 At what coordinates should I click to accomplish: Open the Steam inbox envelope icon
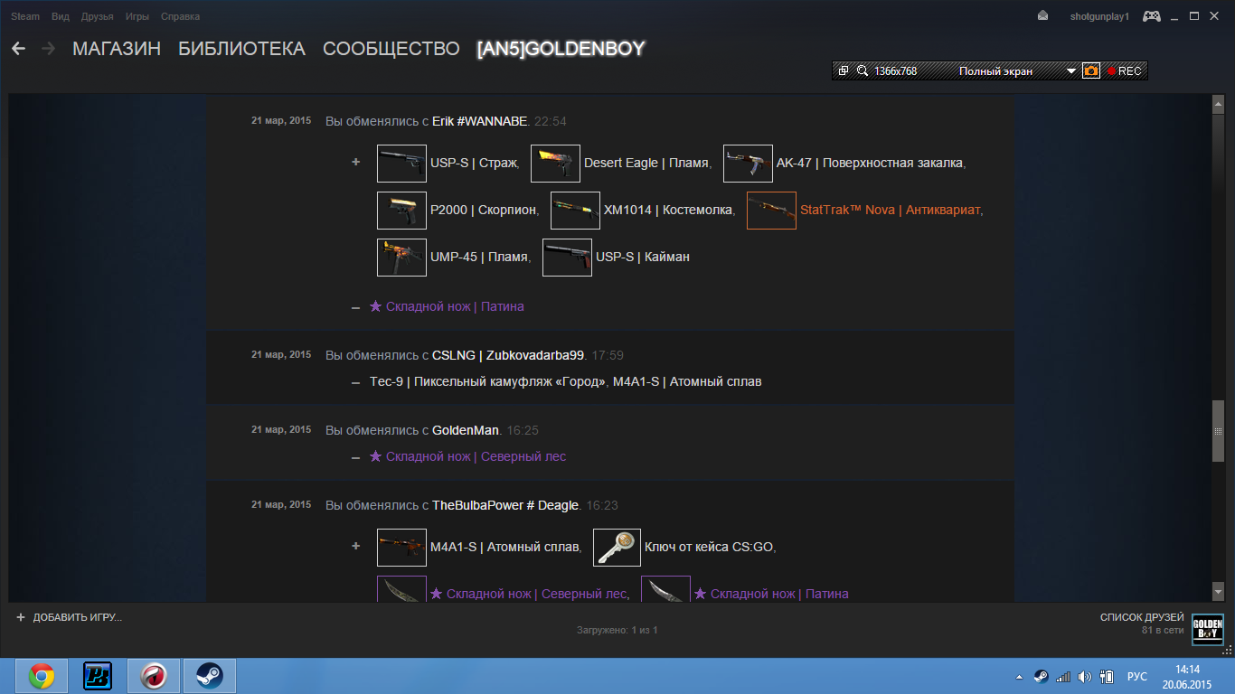tap(1042, 16)
